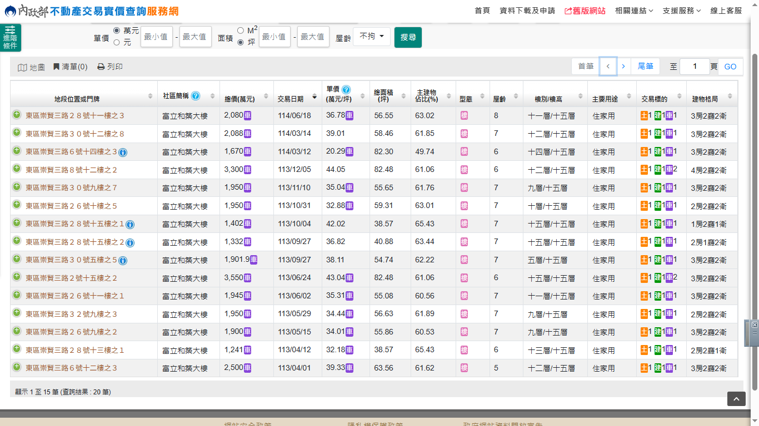Click the next page arrow
Viewport: 759px width, 426px height.
pos(623,67)
